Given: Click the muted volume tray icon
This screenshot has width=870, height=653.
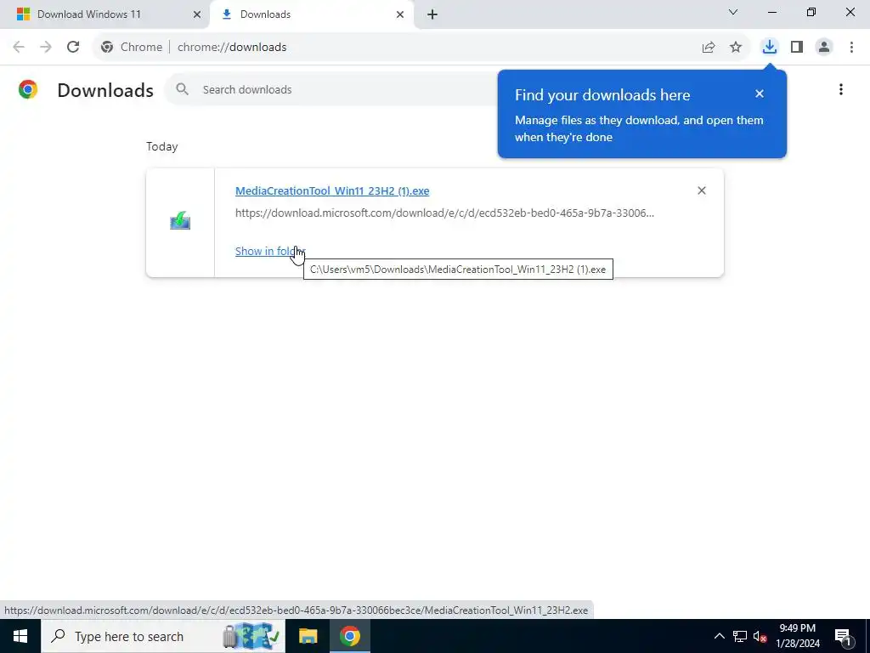Looking at the screenshot, I should [760, 636].
